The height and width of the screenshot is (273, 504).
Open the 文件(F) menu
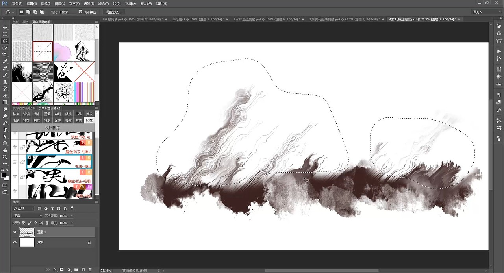click(18, 4)
